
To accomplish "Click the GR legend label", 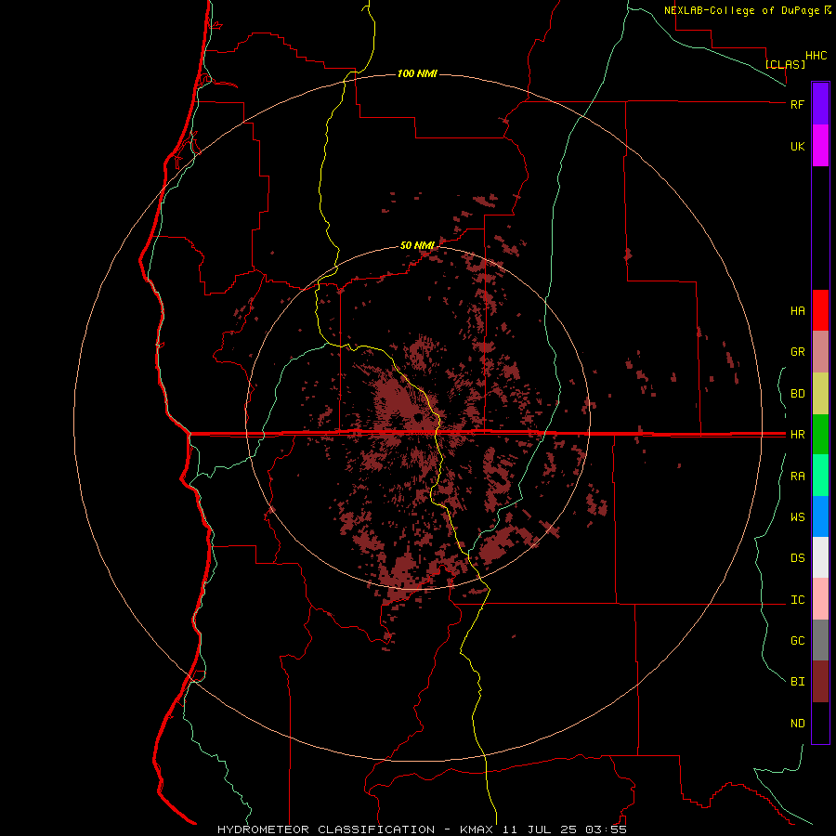I will click(x=797, y=352).
